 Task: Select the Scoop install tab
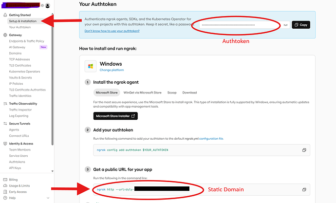tap(172, 92)
